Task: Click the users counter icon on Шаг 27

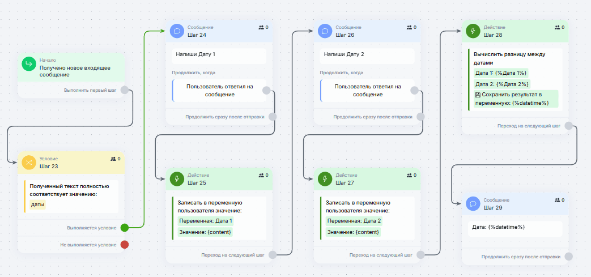Action: 409,175
